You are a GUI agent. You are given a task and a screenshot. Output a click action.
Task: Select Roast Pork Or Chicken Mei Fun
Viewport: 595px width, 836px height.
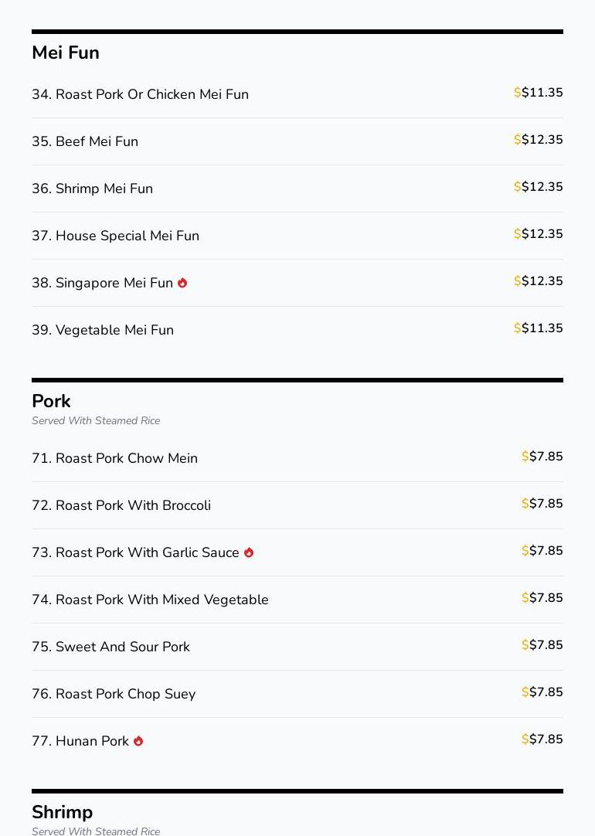point(140,94)
